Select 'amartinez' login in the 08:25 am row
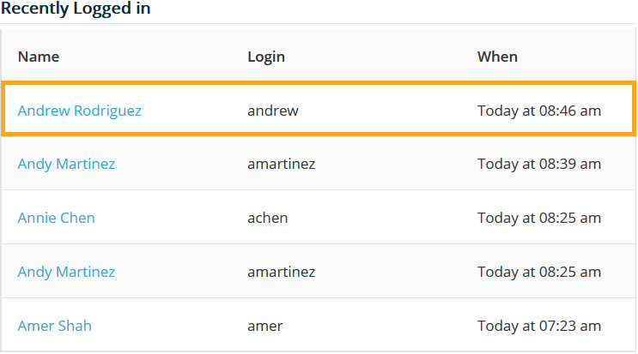 [281, 272]
